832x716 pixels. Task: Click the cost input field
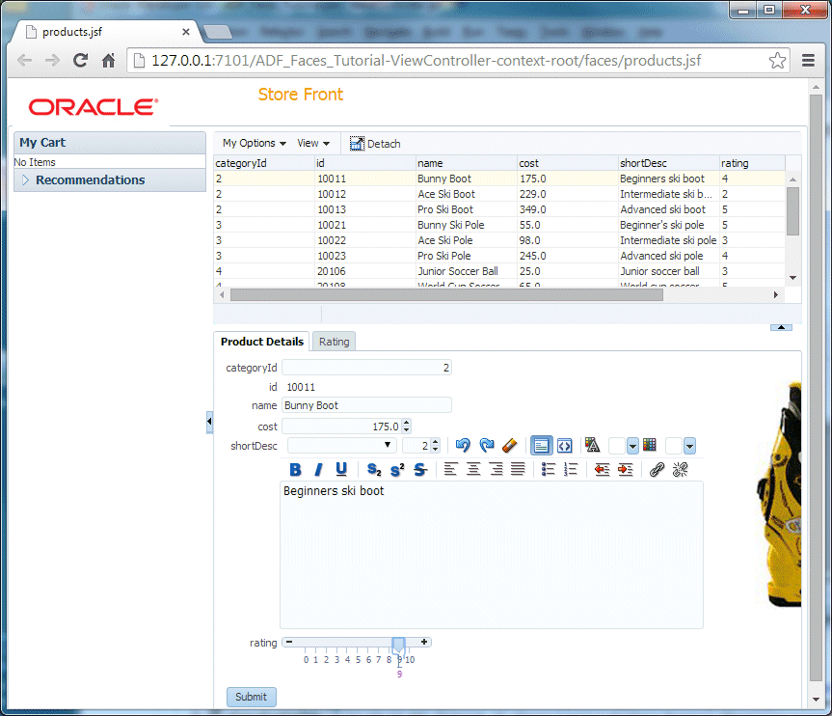click(342, 427)
